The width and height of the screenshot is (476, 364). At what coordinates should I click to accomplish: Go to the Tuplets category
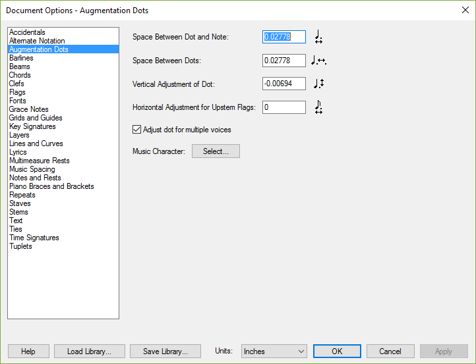pos(20,246)
